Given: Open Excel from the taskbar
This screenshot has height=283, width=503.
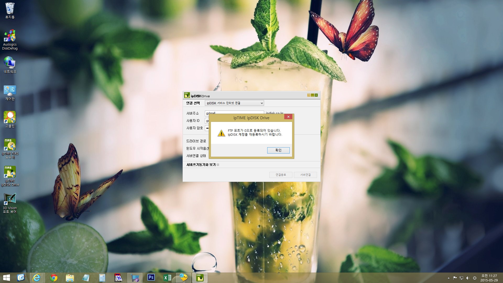Looking at the screenshot, I should pyautogui.click(x=167, y=278).
